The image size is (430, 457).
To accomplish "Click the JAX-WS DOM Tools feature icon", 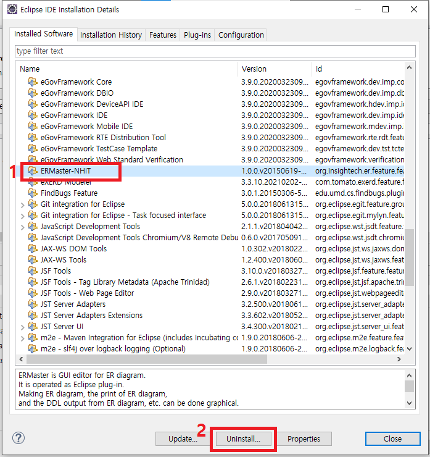I will [x=33, y=249].
